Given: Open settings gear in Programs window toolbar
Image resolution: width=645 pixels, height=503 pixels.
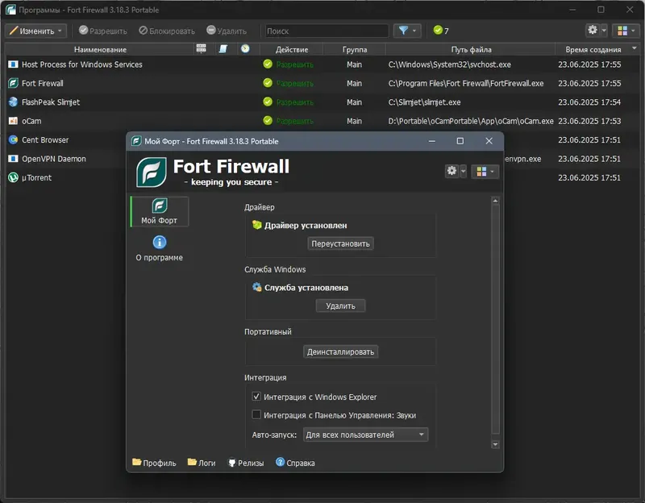Looking at the screenshot, I should point(593,30).
